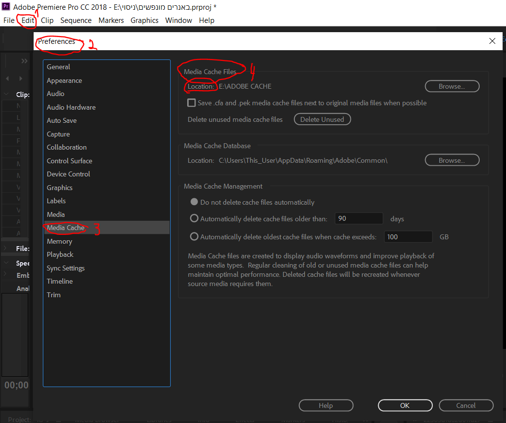Select the Media Cache preferences category
The image size is (506, 423).
click(x=106, y=228)
